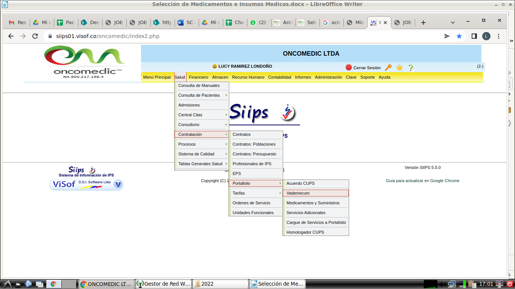
Task: Open Chrome's three-dot menu
Action: point(499,36)
